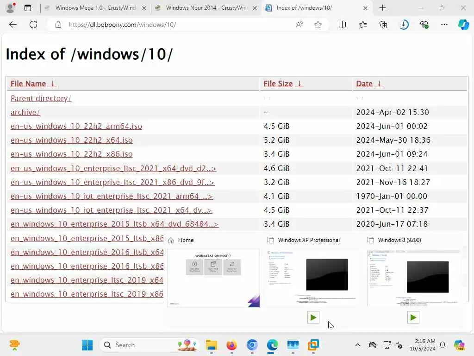
Task: Show the Downloads icon panel
Action: click(404, 25)
